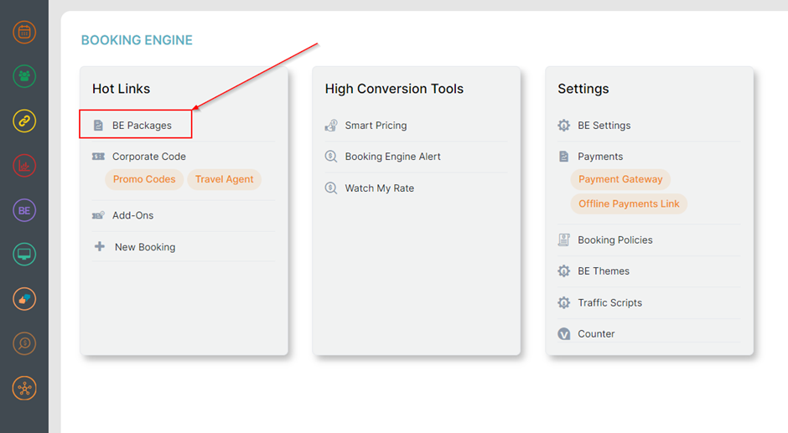
Task: Click the purple BE sidebar icon
Action: click(x=24, y=210)
